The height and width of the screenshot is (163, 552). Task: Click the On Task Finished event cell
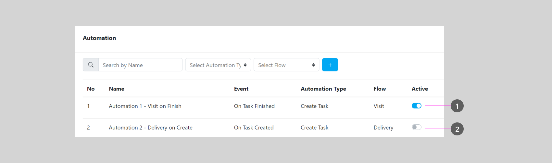tap(254, 106)
